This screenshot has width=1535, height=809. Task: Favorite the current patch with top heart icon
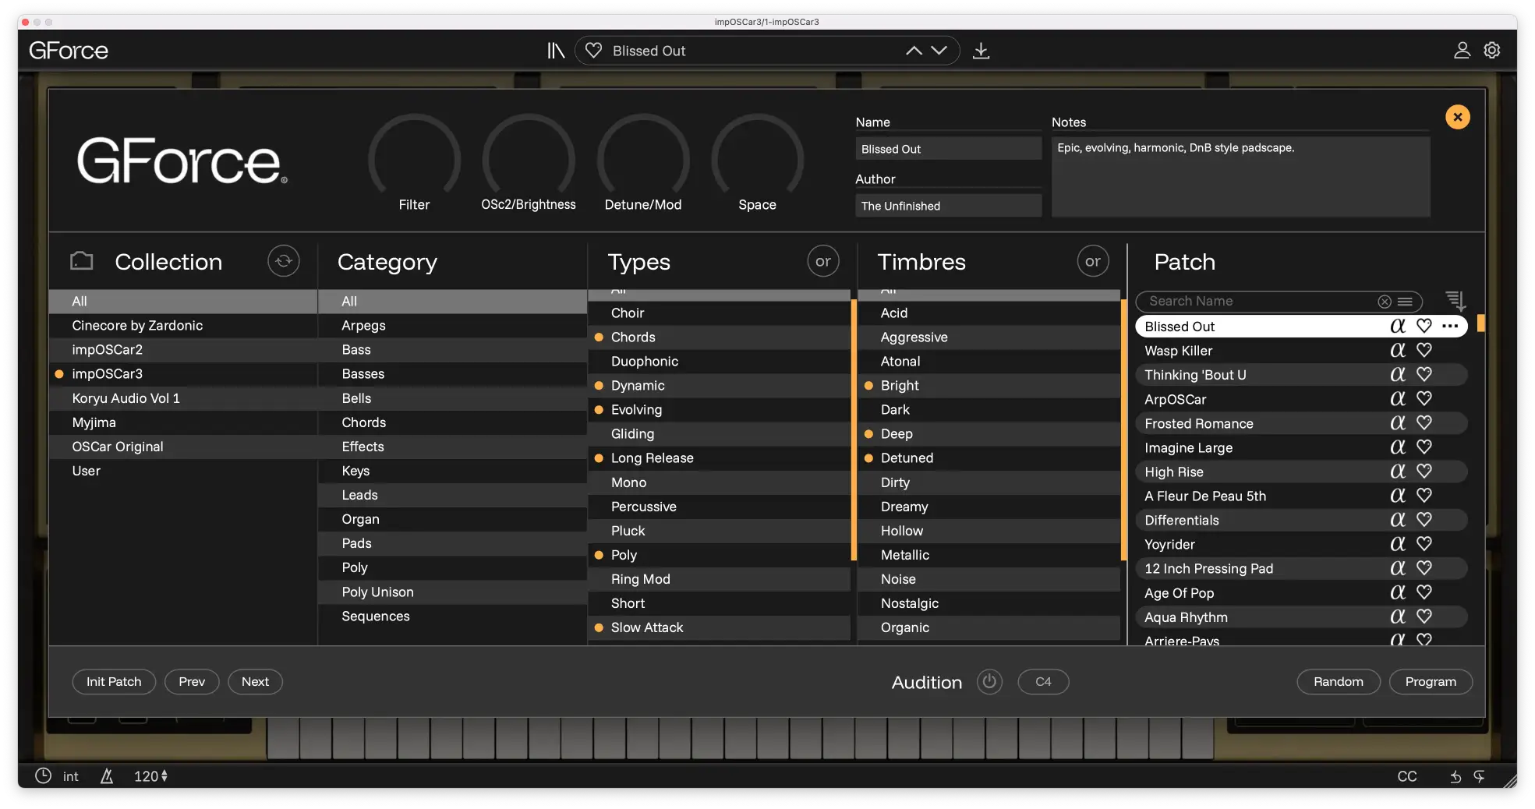pos(593,51)
